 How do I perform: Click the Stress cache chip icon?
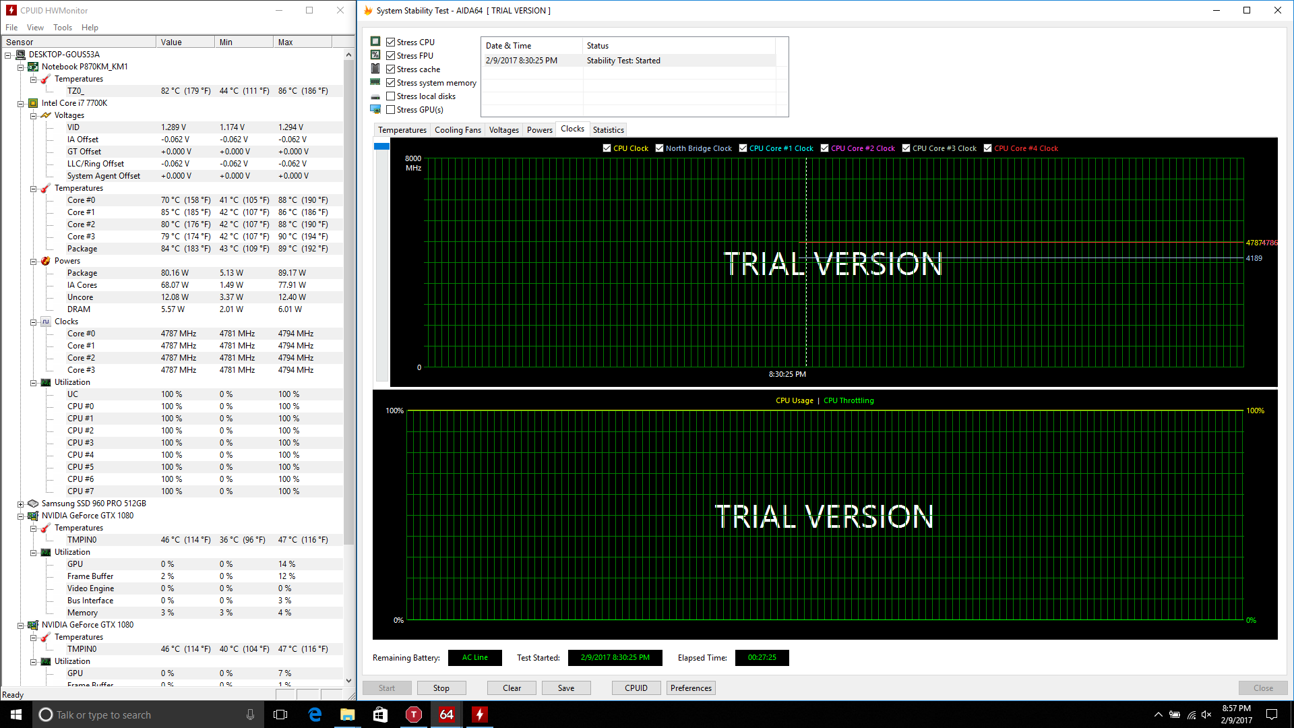(x=375, y=69)
